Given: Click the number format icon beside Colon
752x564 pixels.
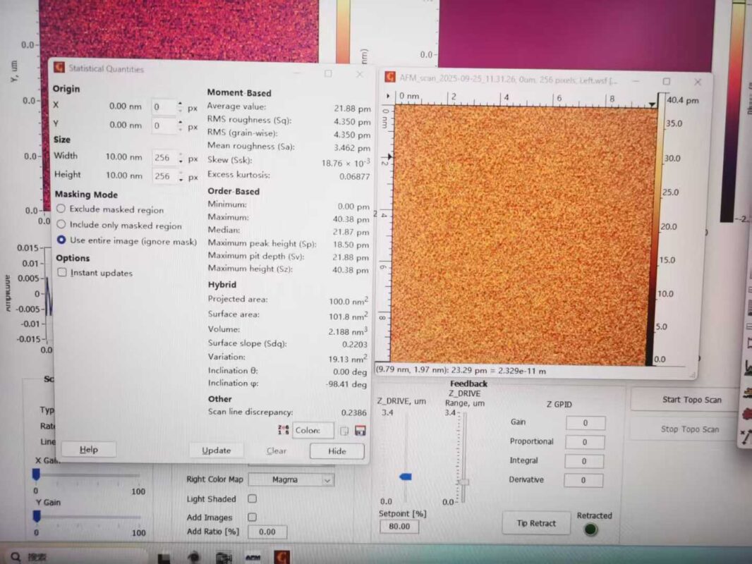Looking at the screenshot, I should [284, 430].
